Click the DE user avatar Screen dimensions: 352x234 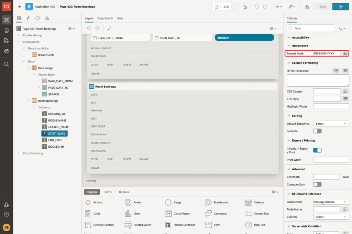coord(7,227)
